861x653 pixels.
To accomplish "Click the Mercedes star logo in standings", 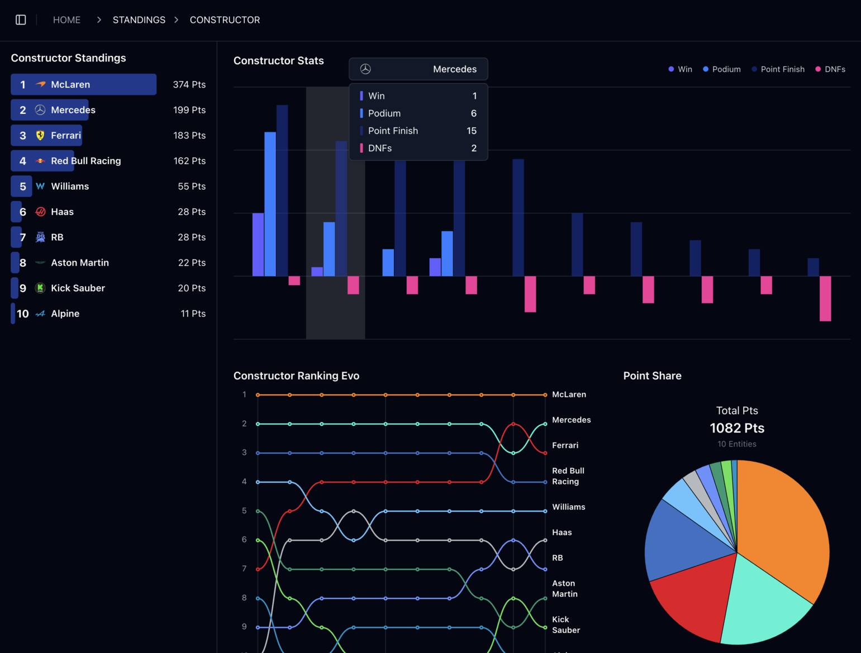I will tap(40, 110).
